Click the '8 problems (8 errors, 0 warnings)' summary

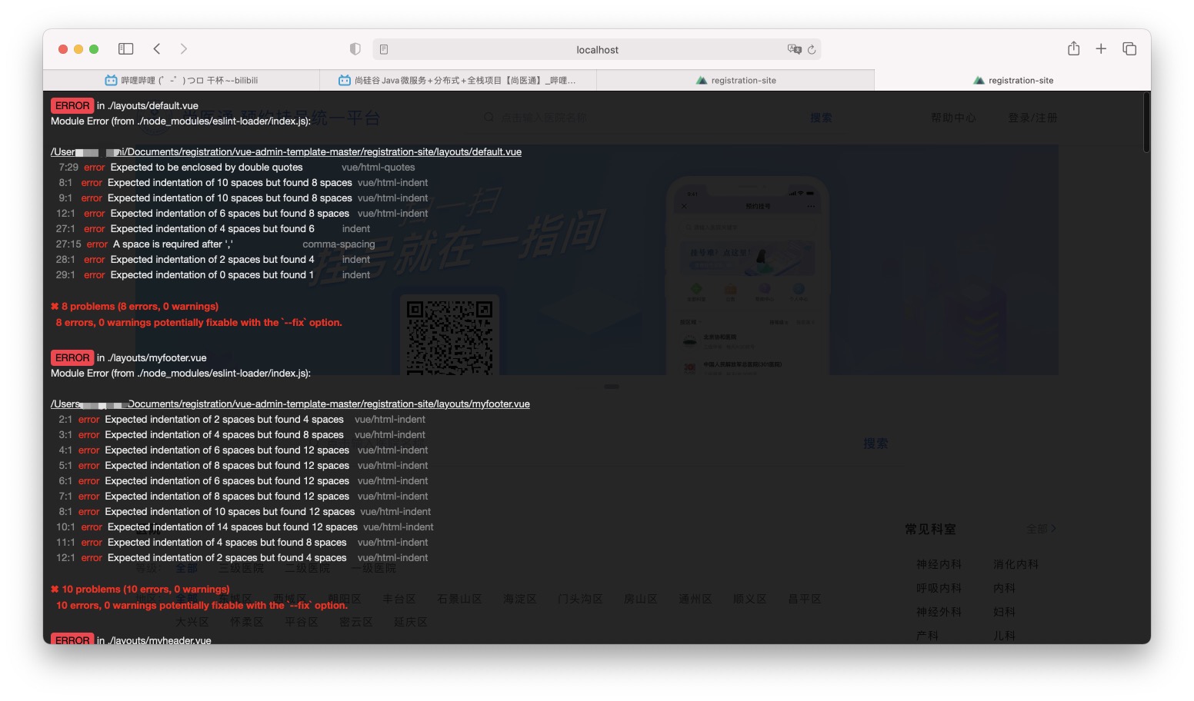pyautogui.click(x=135, y=307)
